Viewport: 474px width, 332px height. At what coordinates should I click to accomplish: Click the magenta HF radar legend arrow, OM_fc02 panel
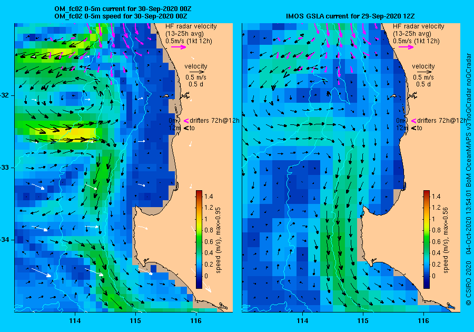(179, 47)
